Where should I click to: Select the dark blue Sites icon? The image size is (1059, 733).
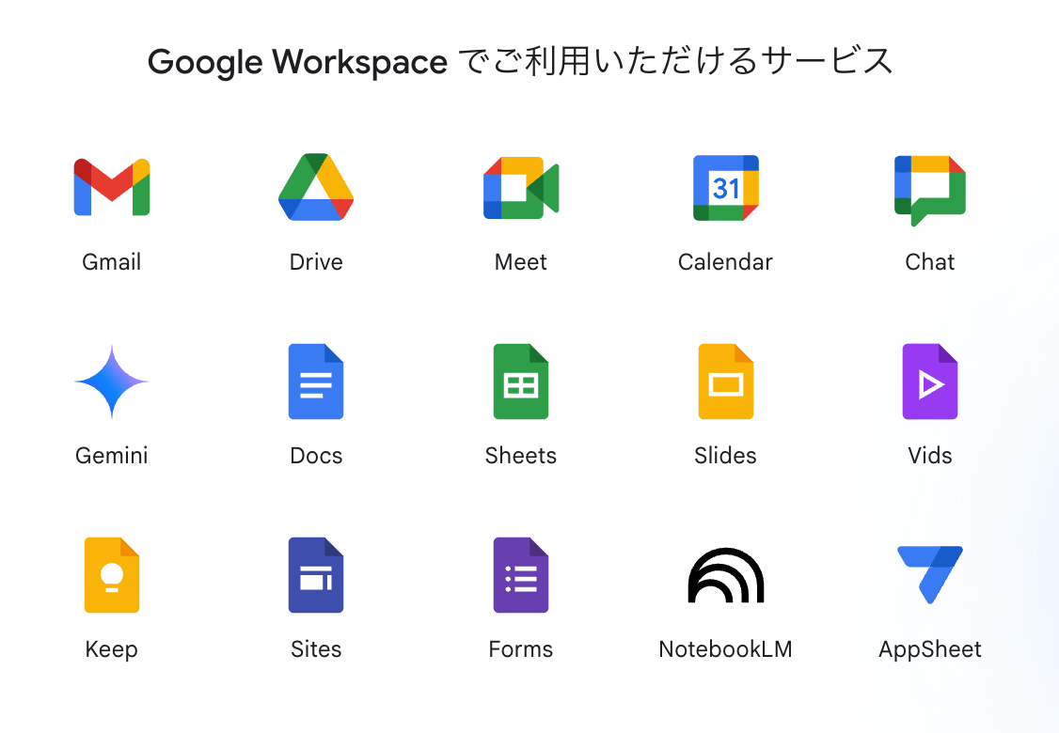coord(316,575)
